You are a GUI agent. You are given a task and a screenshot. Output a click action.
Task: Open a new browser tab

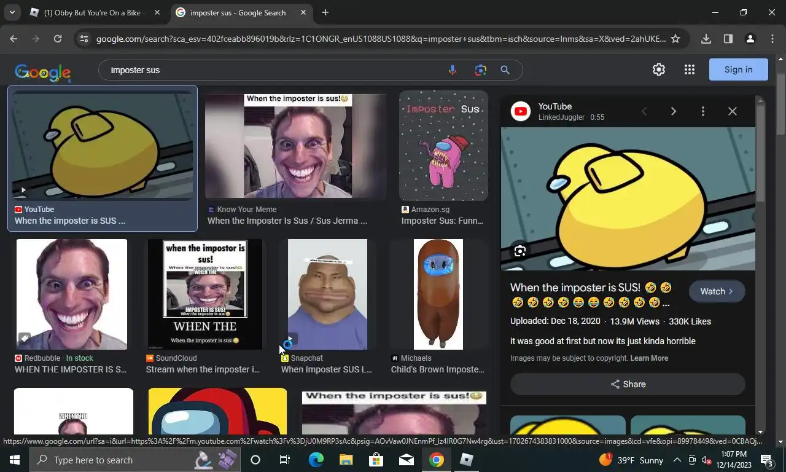tap(325, 12)
